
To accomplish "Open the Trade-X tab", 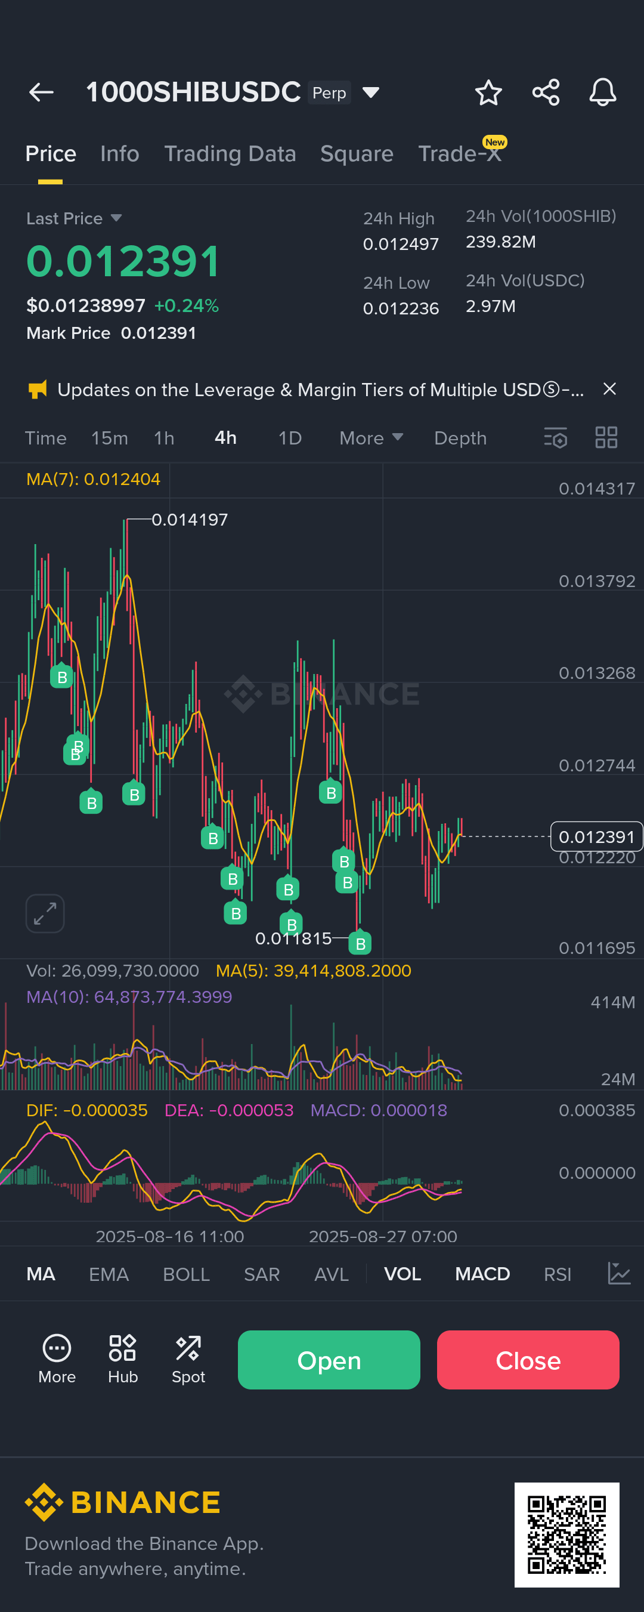I will coord(460,154).
